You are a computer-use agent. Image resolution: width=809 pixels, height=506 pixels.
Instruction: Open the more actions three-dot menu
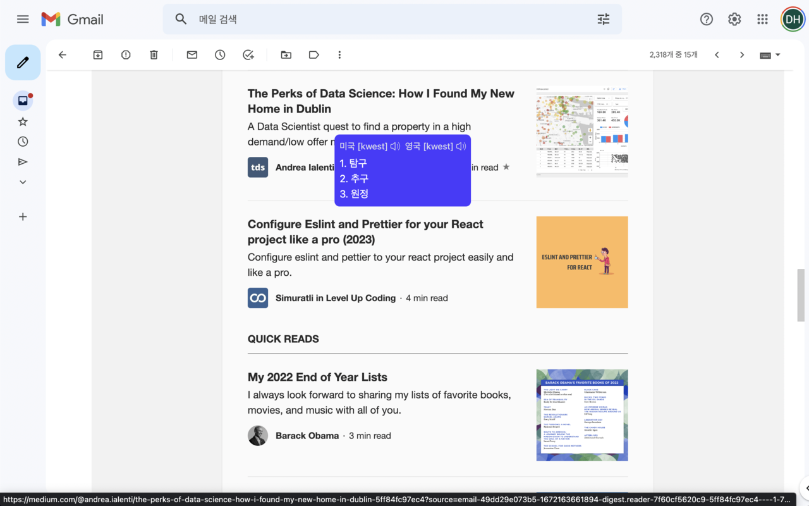coord(339,55)
